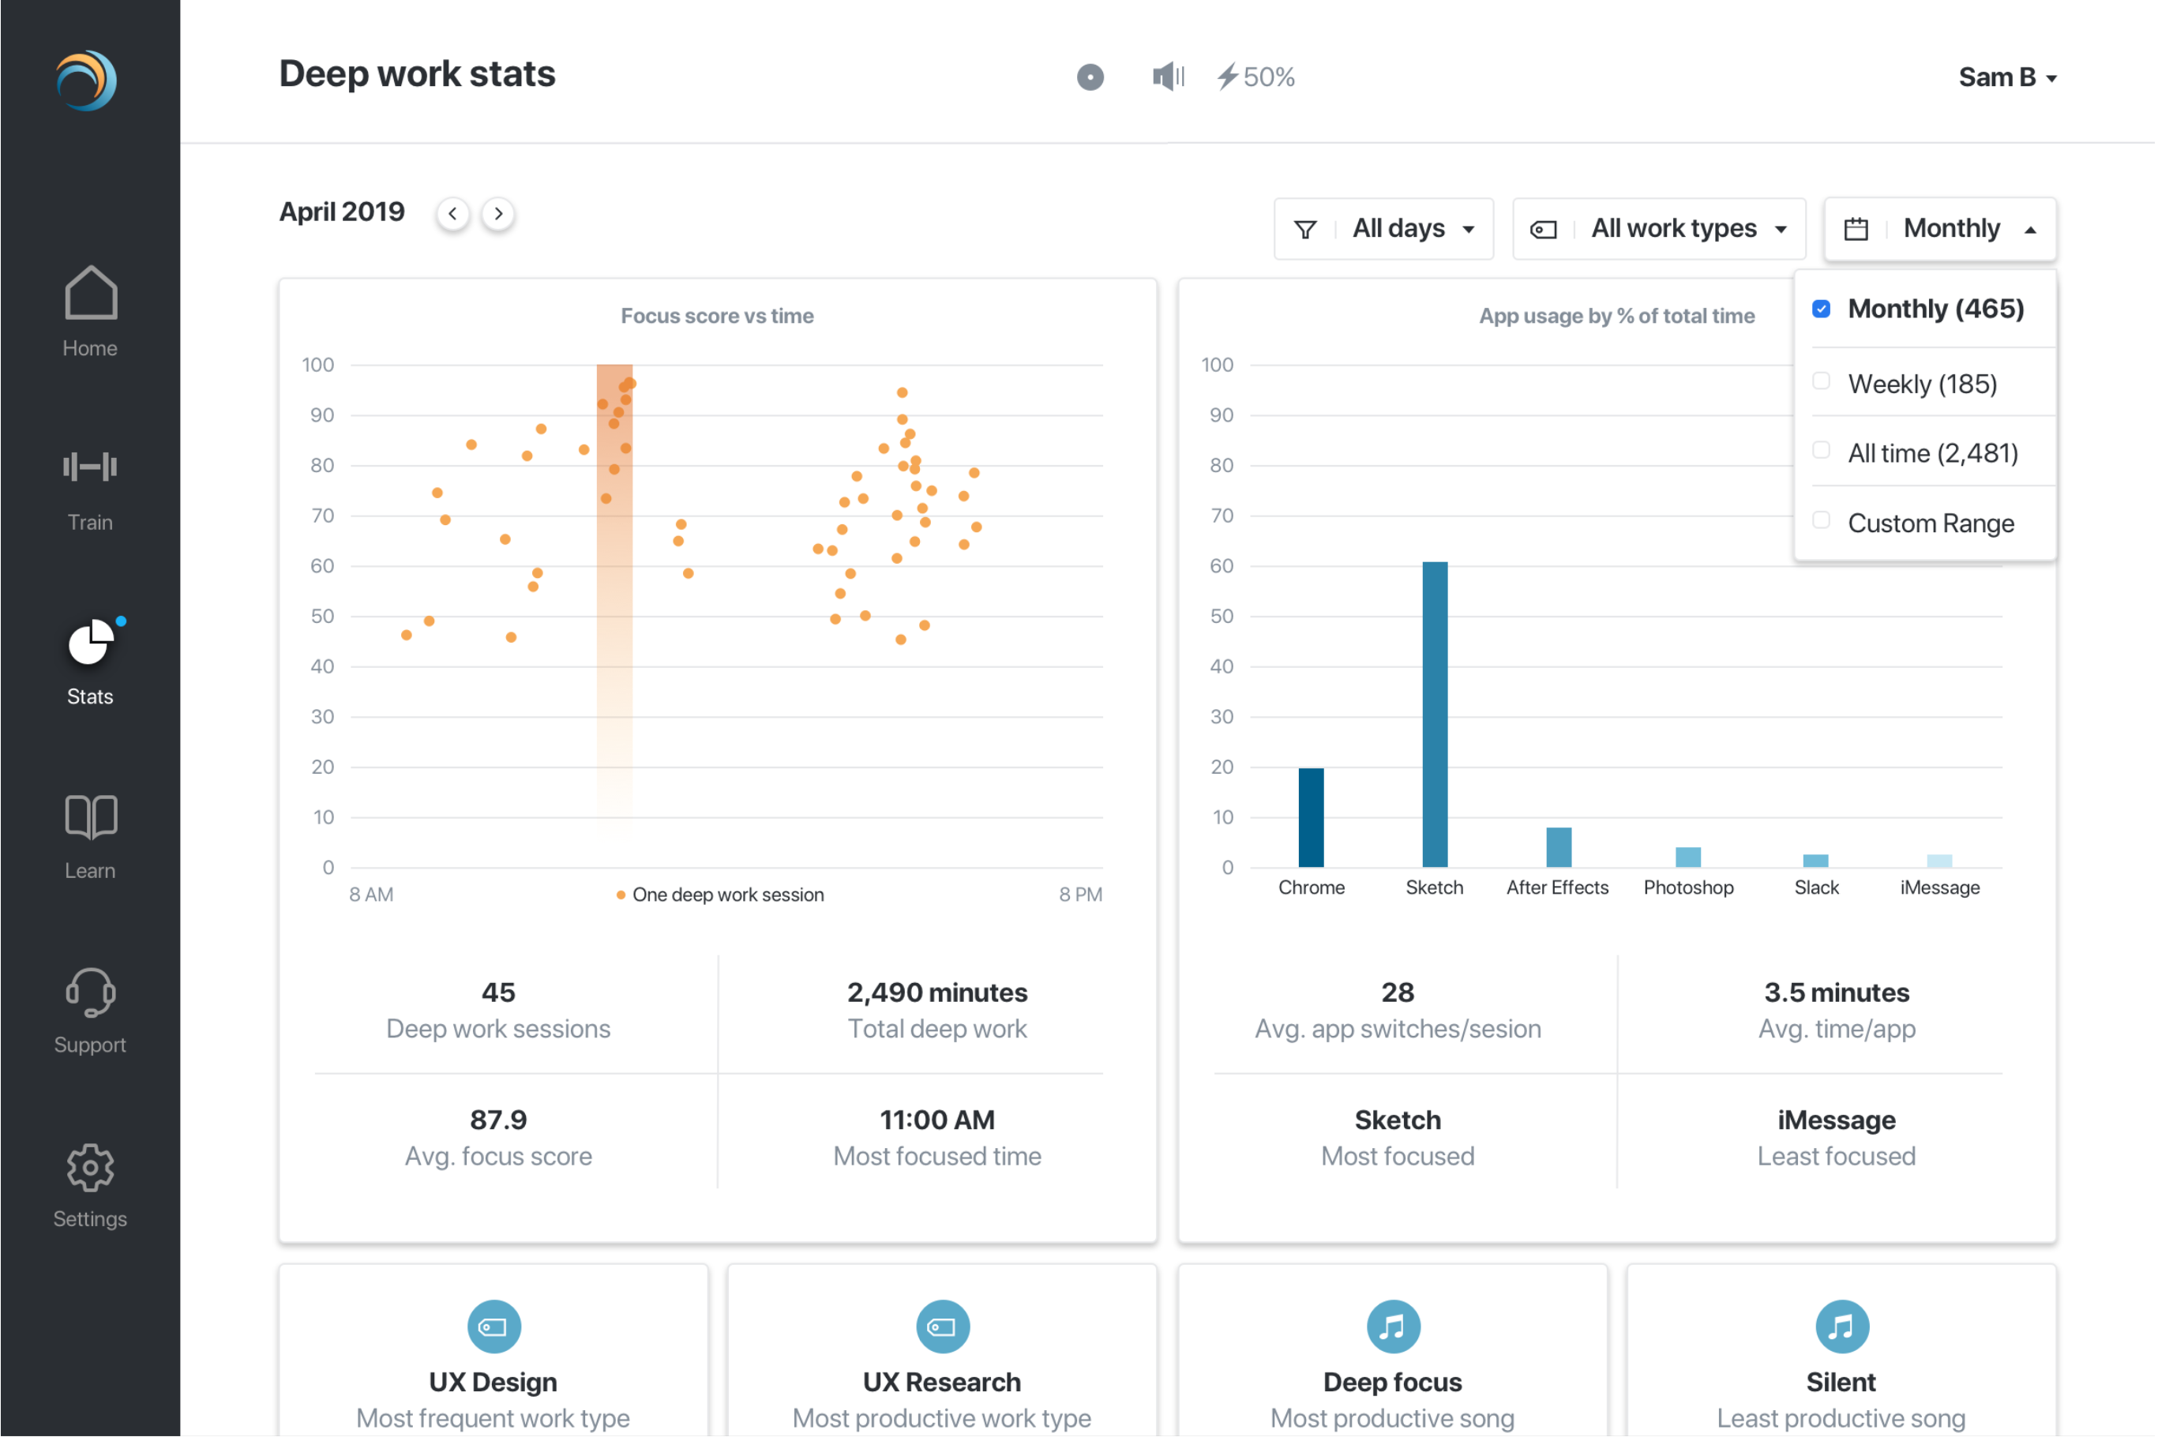Open the All work types dropdown
The height and width of the screenshot is (1437, 2158).
(1657, 229)
